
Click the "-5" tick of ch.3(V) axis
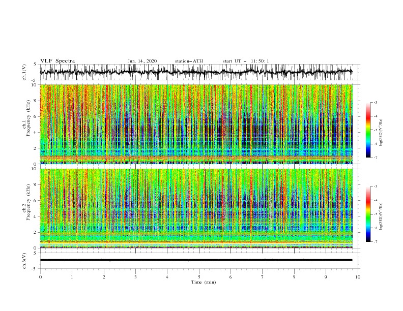35,269
